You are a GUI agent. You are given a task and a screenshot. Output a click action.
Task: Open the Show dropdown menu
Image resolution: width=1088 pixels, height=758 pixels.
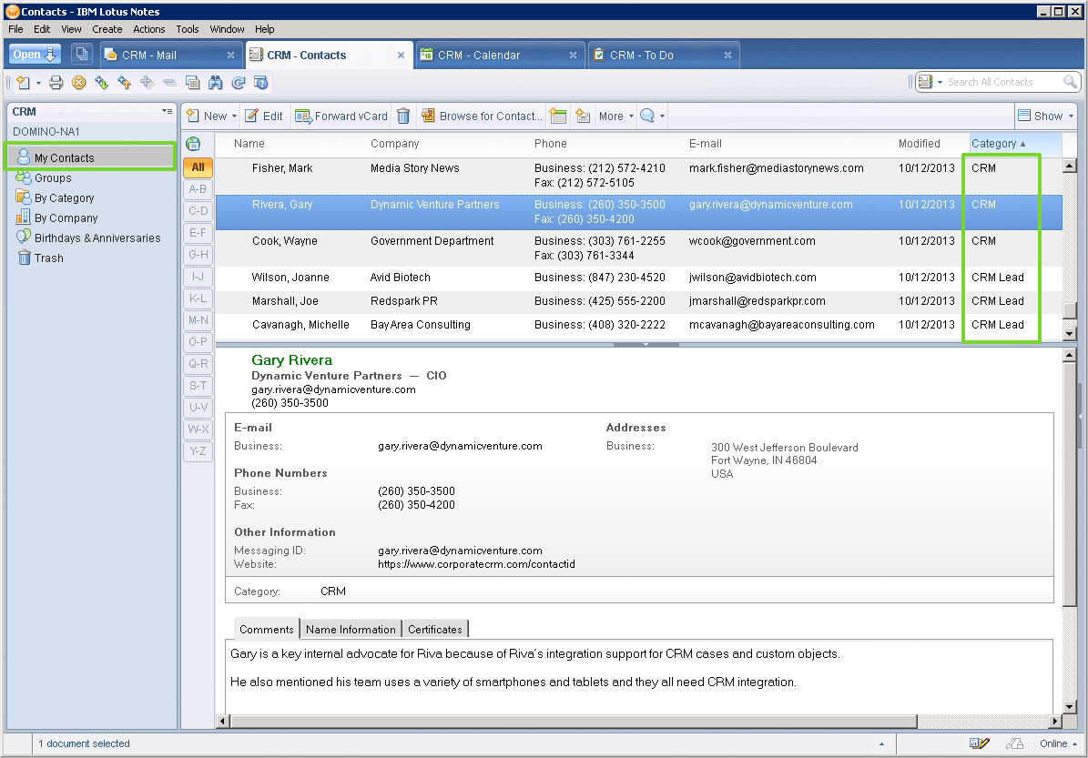[1045, 116]
